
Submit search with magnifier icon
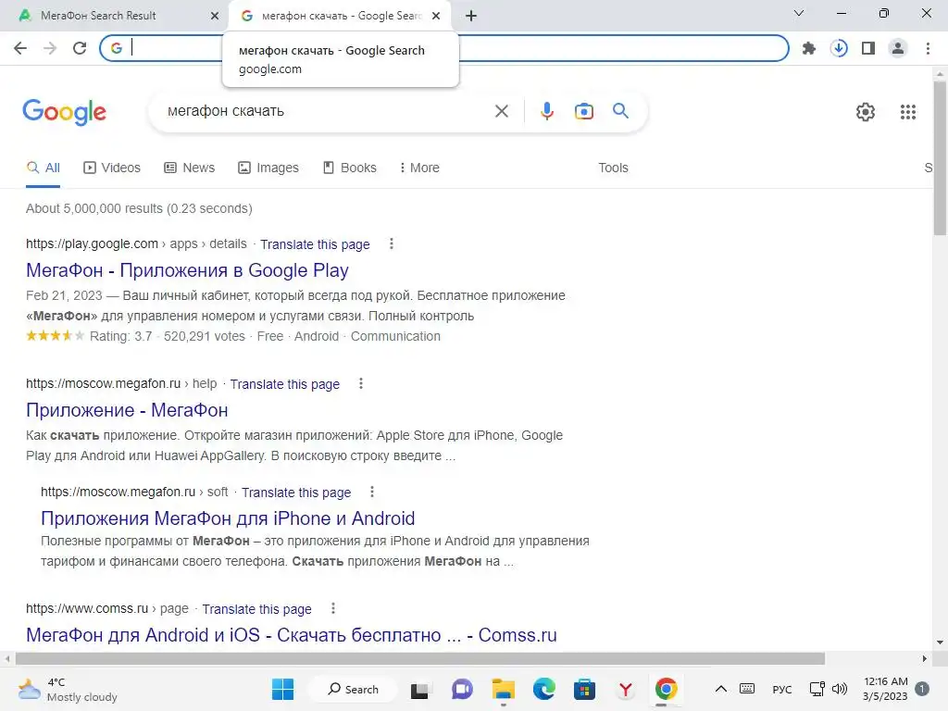pos(620,111)
